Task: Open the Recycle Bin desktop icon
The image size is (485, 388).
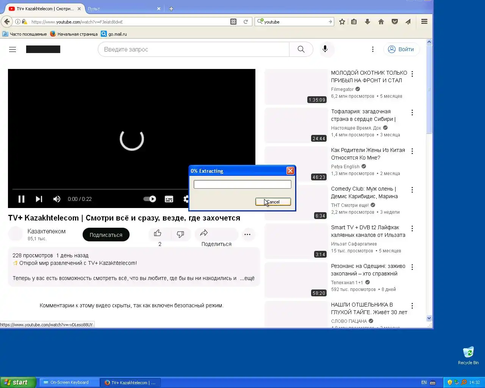Action: tap(468, 355)
